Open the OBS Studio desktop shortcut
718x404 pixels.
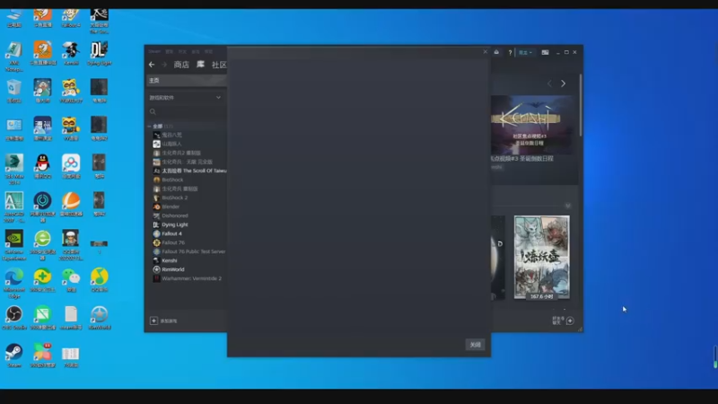[14, 318]
